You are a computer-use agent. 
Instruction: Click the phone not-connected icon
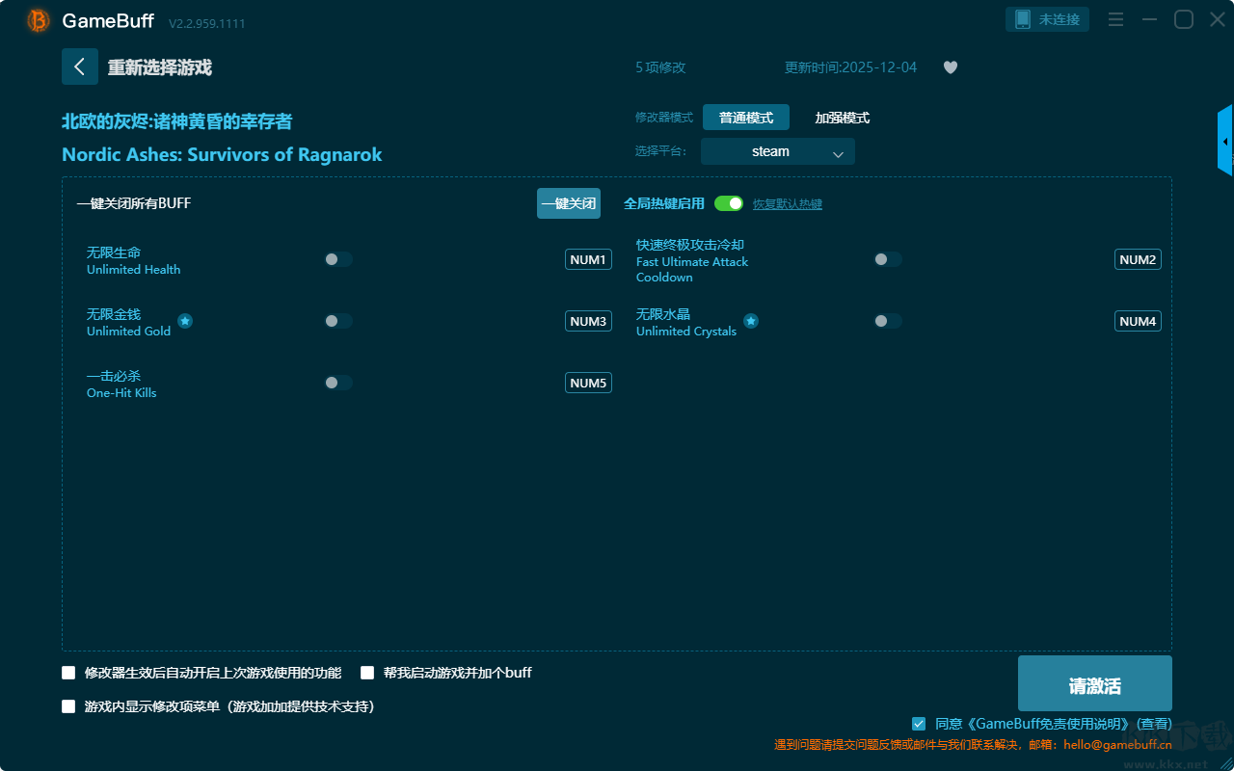tap(1024, 19)
